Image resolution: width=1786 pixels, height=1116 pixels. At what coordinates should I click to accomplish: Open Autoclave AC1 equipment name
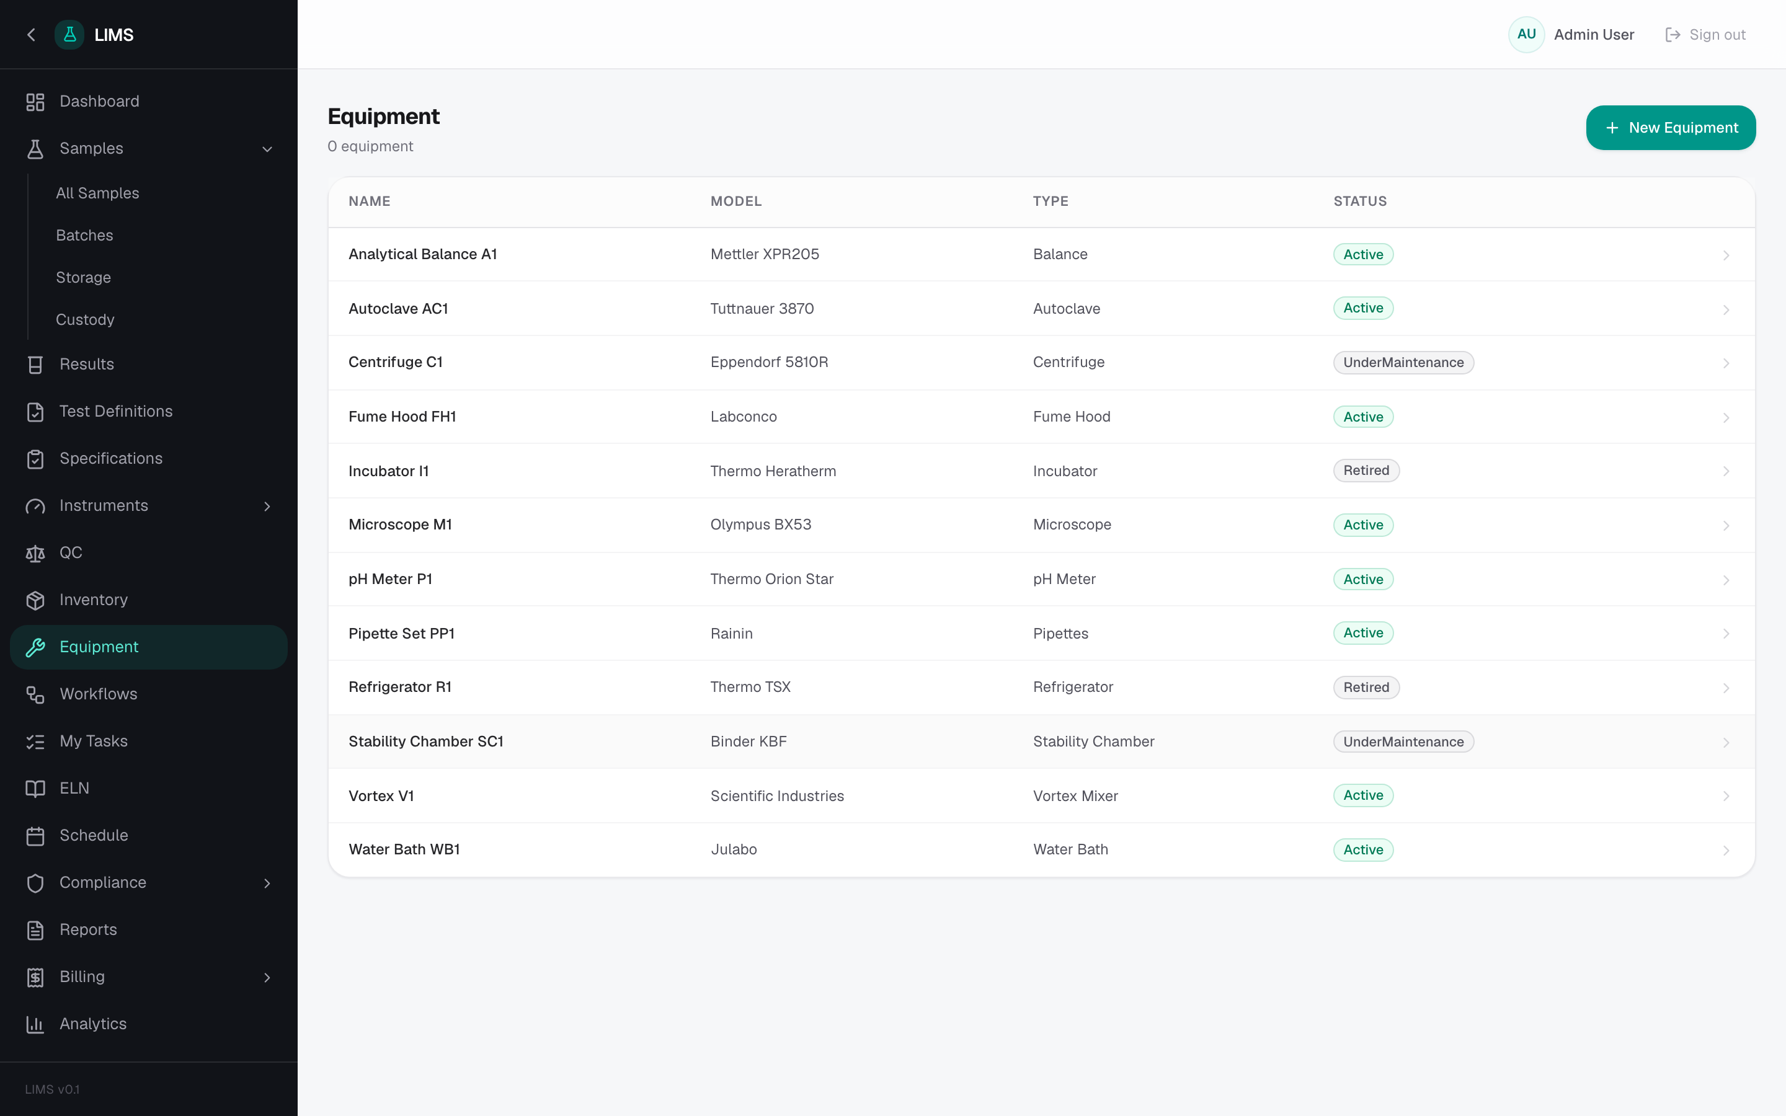(399, 309)
